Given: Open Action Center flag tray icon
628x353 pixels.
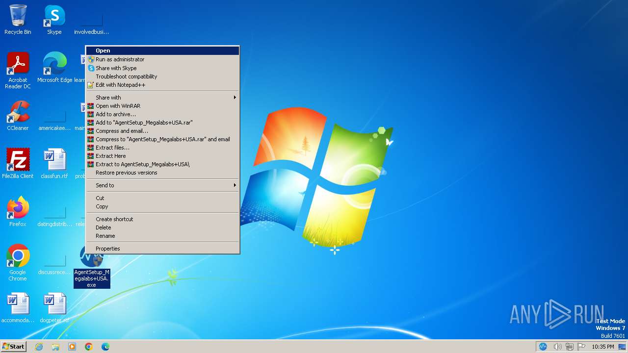Looking at the screenshot, I should click(x=581, y=347).
